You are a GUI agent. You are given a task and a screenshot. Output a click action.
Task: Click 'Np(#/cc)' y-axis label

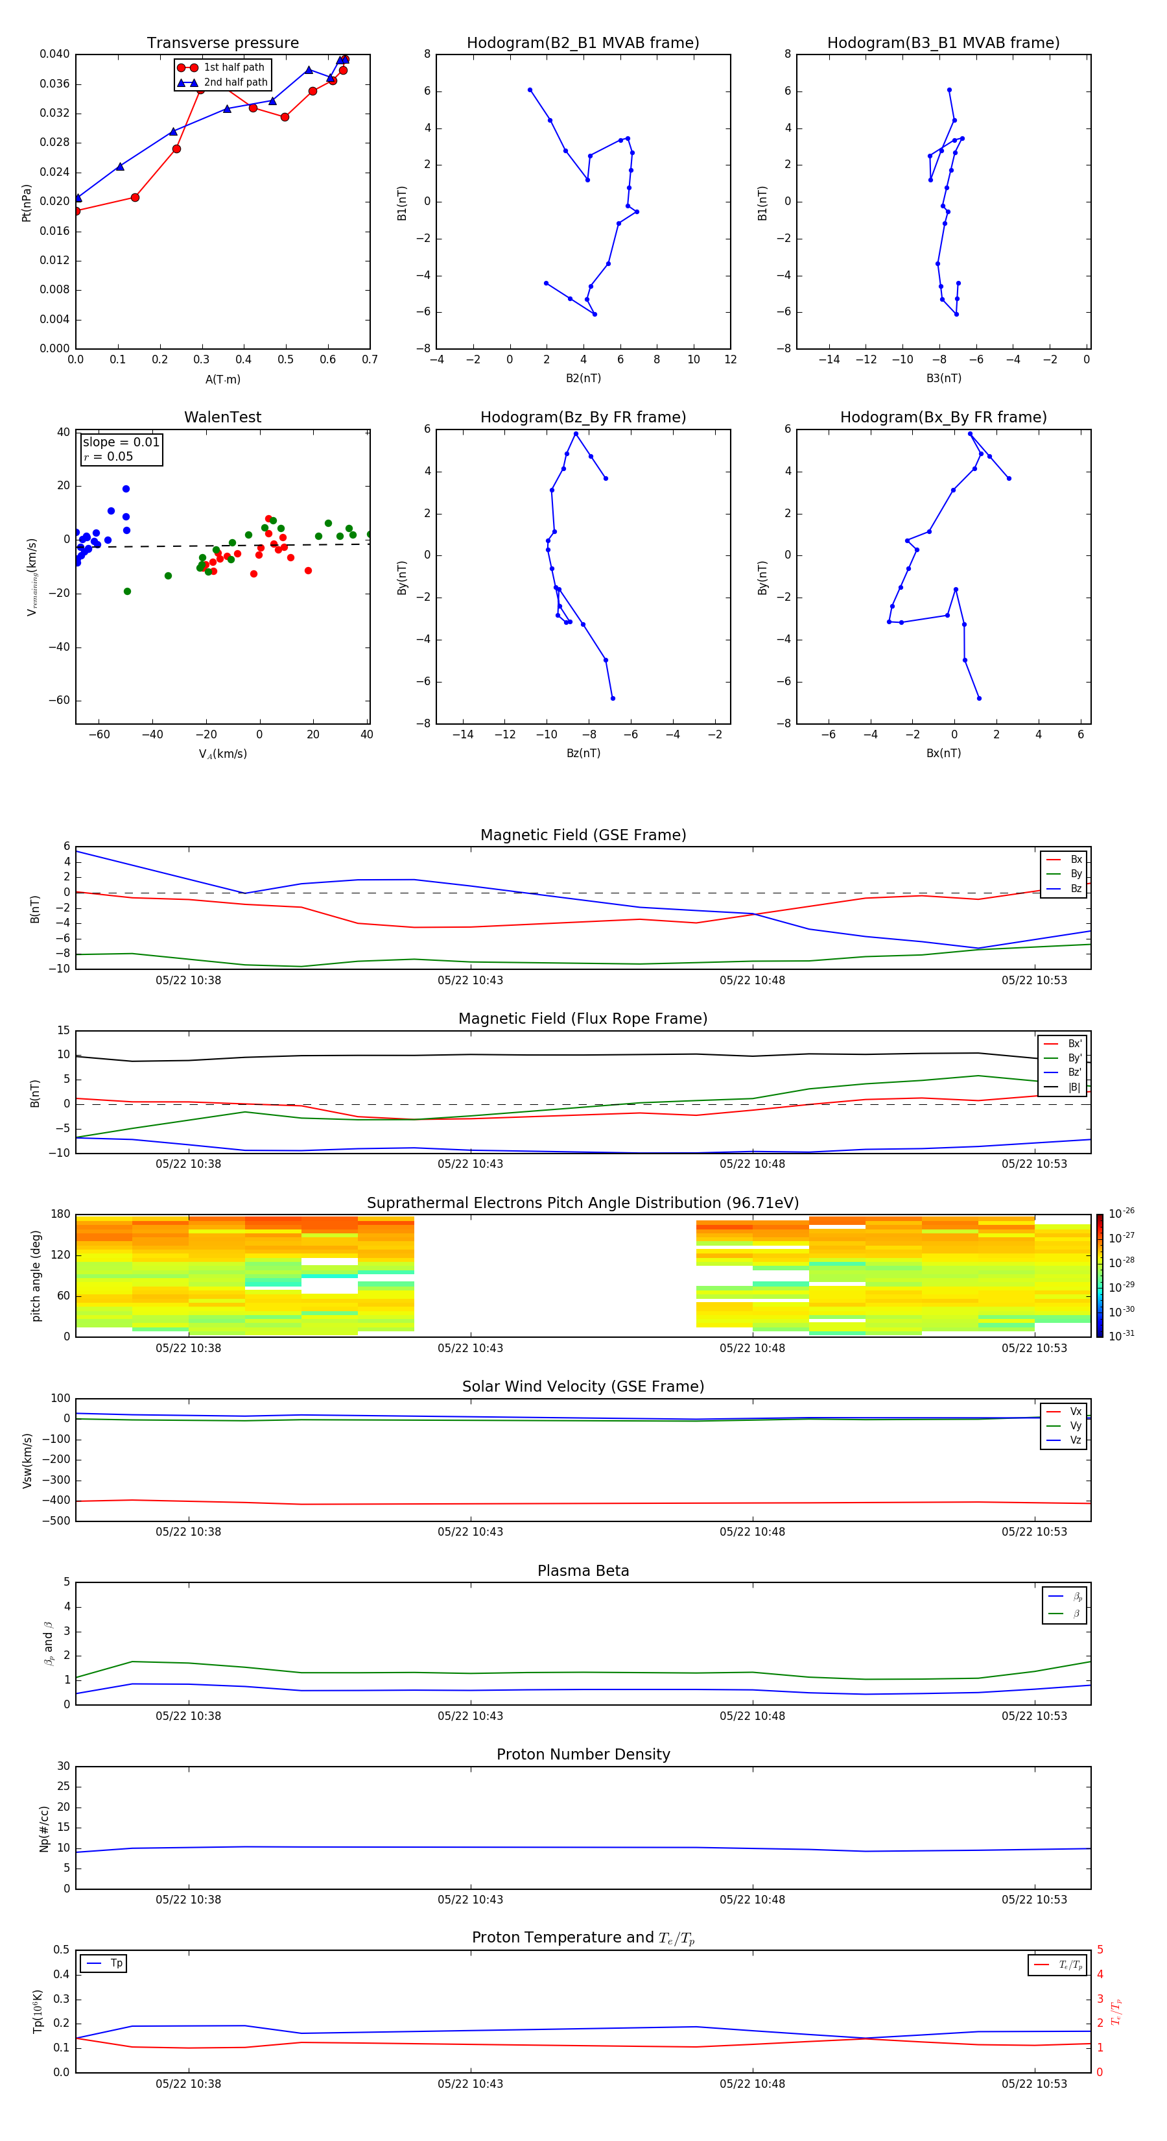(x=44, y=1828)
